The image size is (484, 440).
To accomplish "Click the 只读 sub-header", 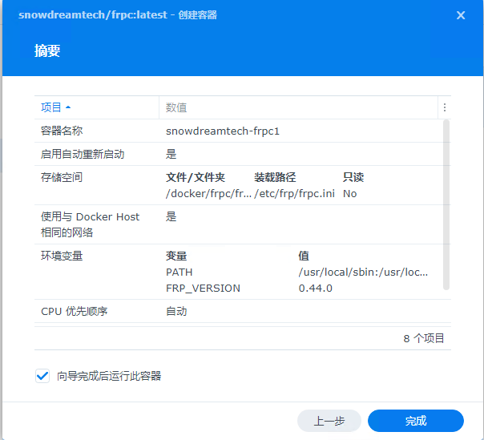I will [x=353, y=178].
